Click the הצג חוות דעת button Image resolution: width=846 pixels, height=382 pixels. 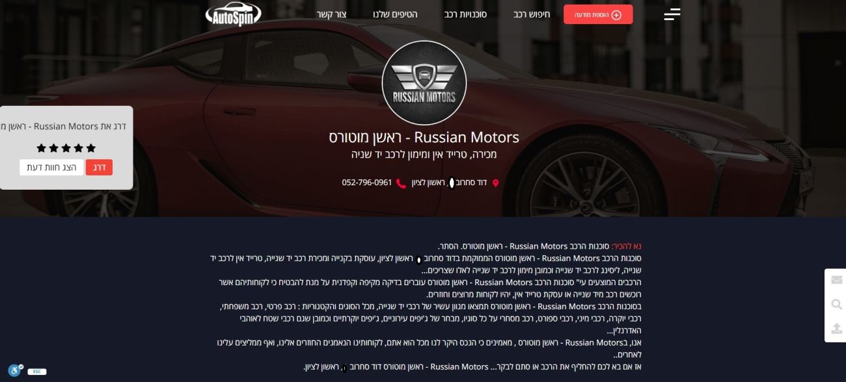[51, 168]
